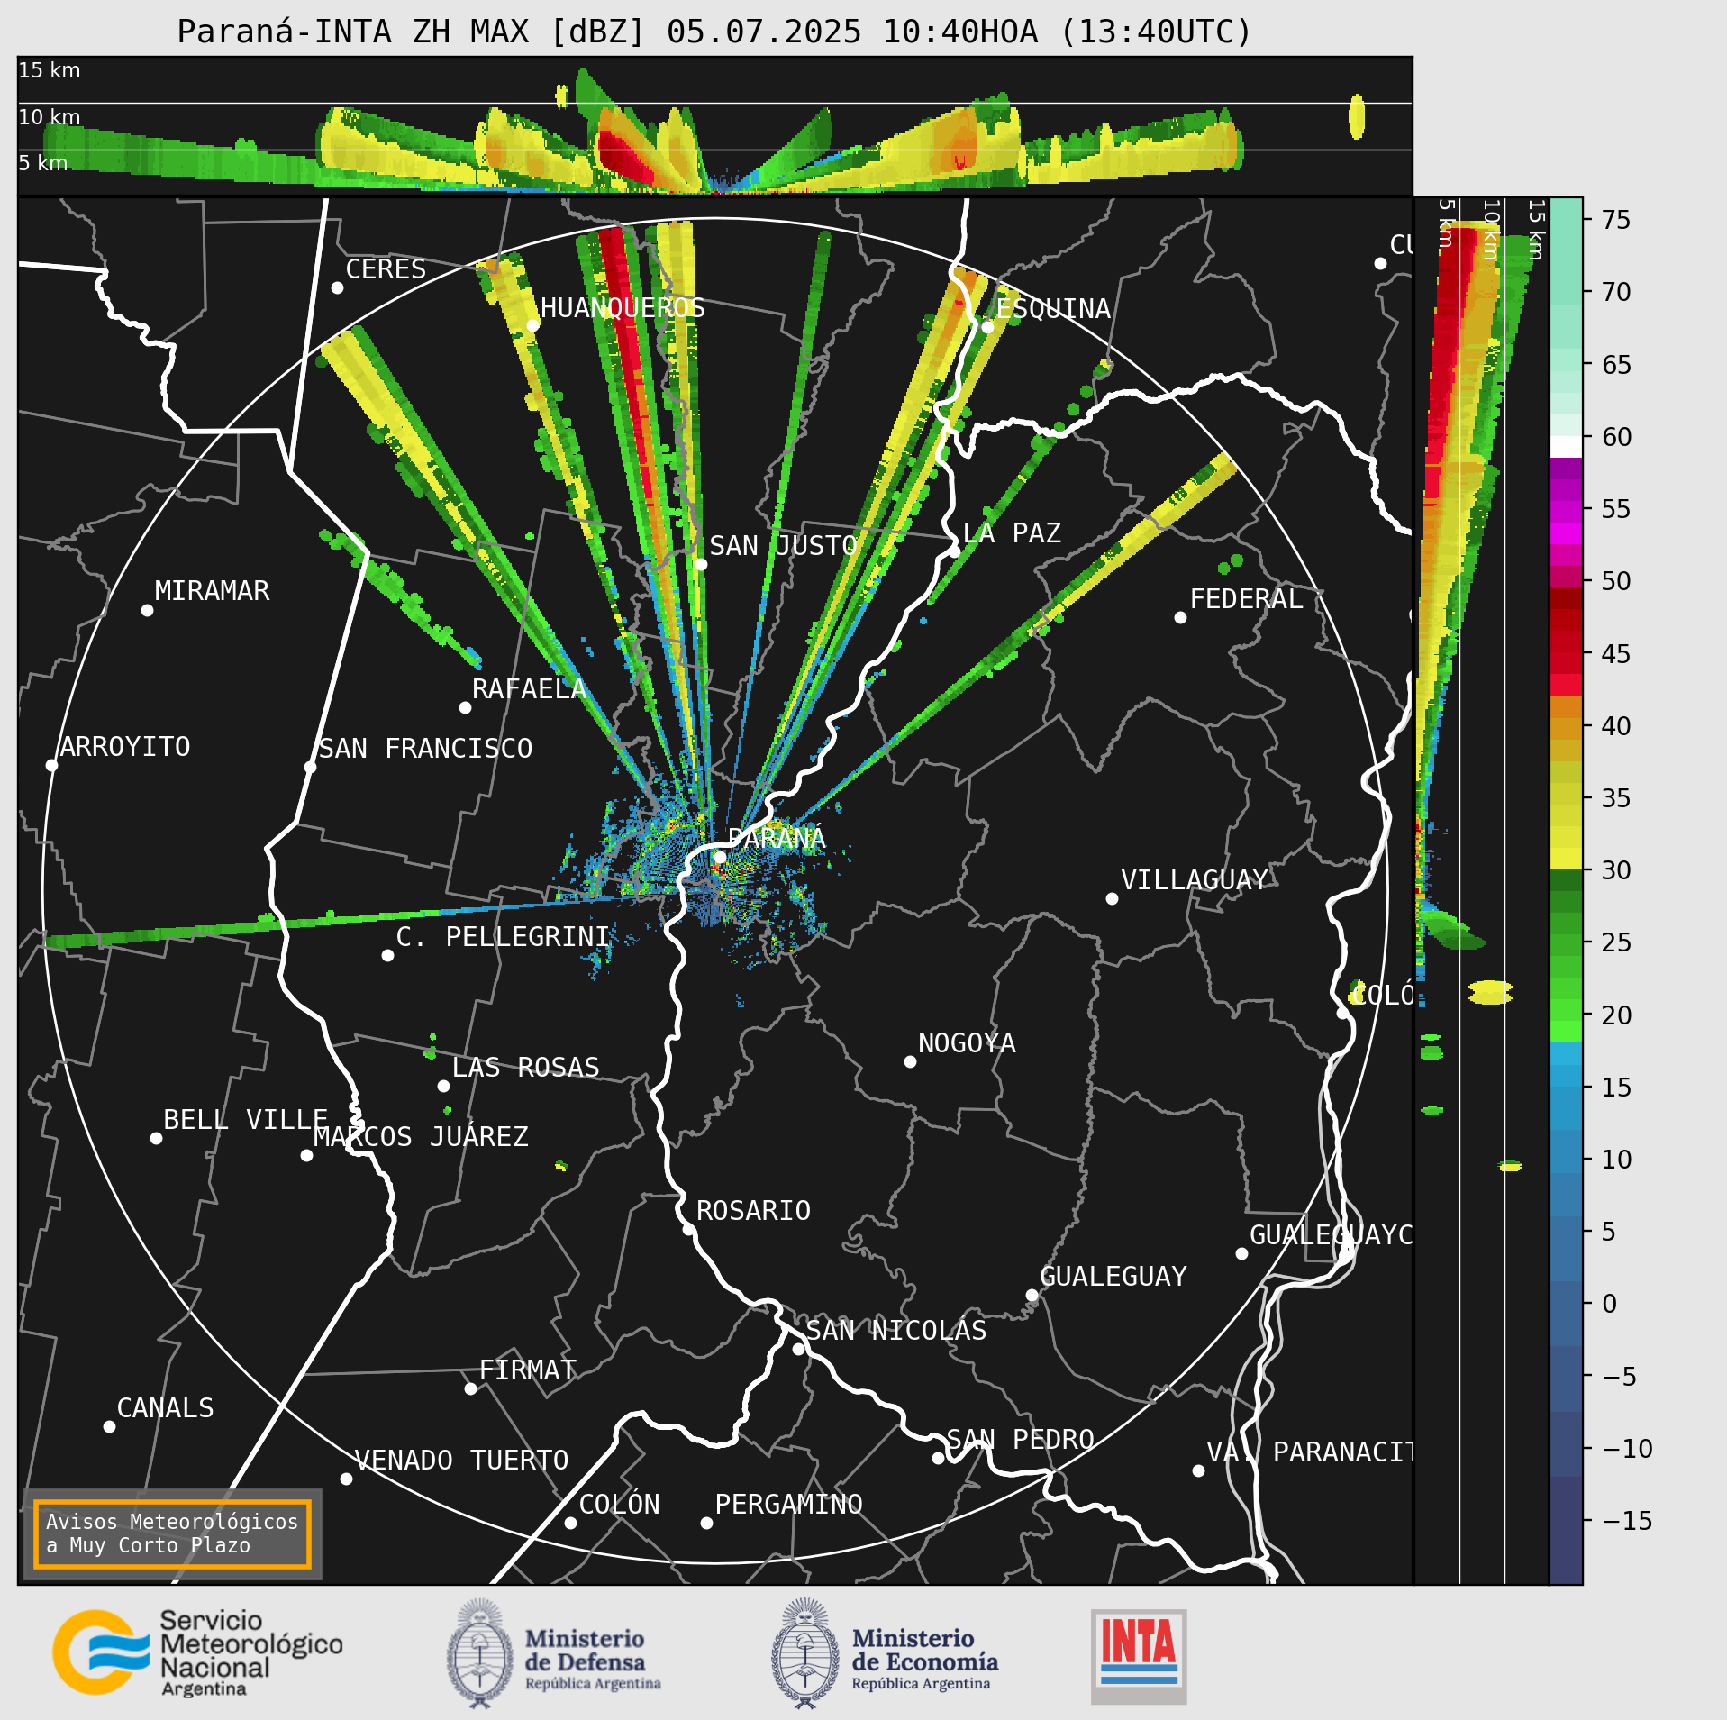The height and width of the screenshot is (1720, 1727).
Task: Select the C. PELLEGRINI city label
Action: point(504,936)
